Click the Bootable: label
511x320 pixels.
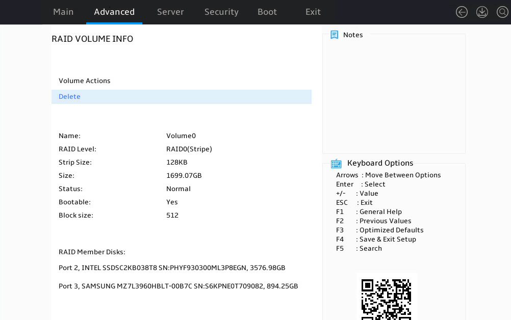[x=74, y=202]
